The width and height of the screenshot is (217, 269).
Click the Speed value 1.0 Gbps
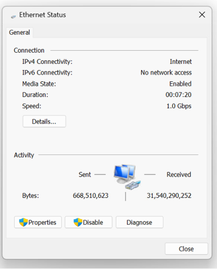pyautogui.click(x=179, y=106)
